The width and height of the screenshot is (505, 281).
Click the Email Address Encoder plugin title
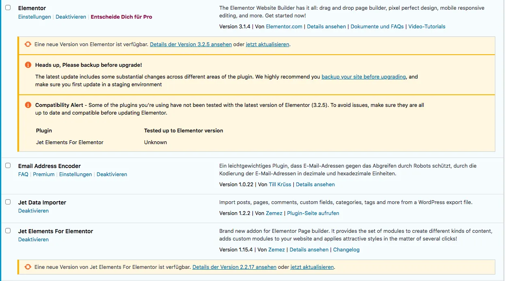49,166
